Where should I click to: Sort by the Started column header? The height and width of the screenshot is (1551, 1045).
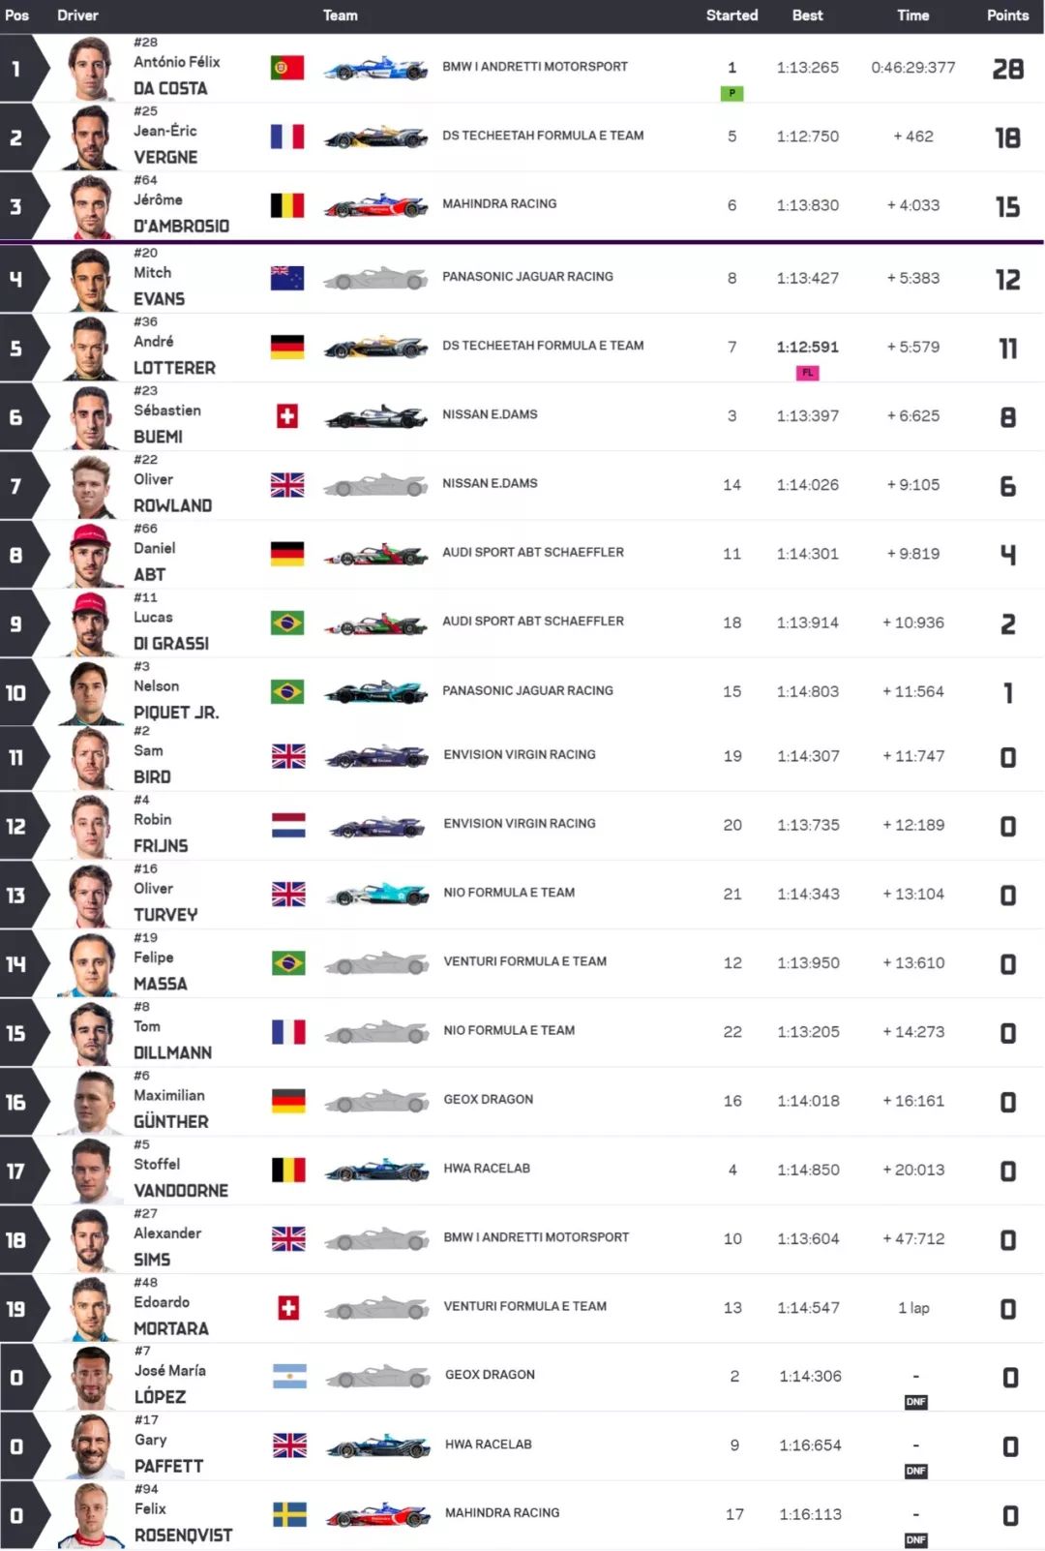(731, 15)
